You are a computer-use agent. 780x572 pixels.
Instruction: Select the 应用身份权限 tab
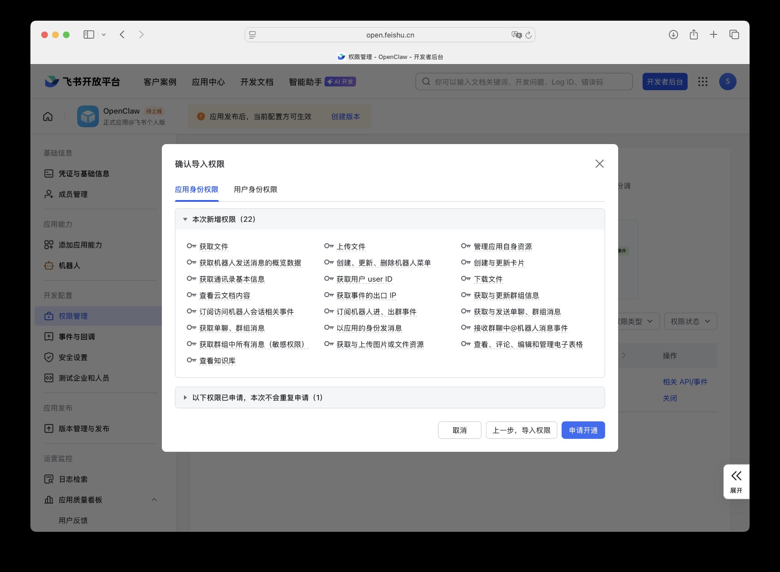coord(197,189)
